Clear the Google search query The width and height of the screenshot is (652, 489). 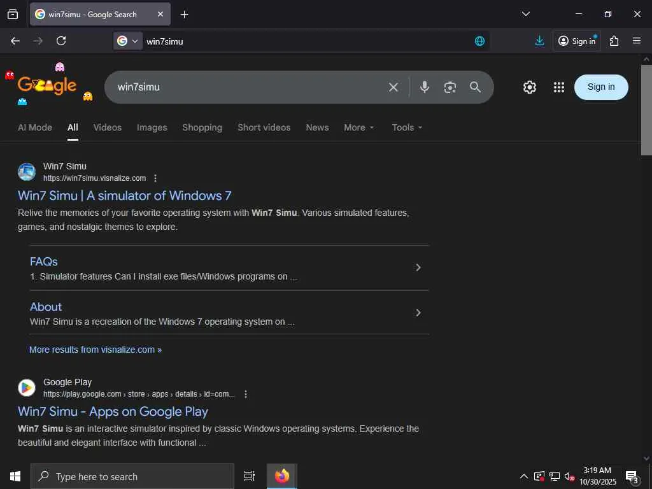393,87
